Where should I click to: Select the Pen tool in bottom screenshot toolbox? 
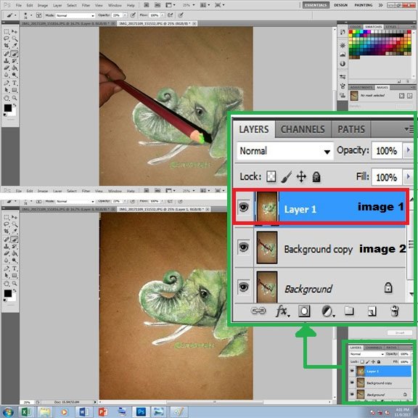click(x=7, y=269)
